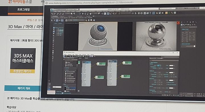
Task: Open the Utilities tab in command panel
Action: [196, 22]
